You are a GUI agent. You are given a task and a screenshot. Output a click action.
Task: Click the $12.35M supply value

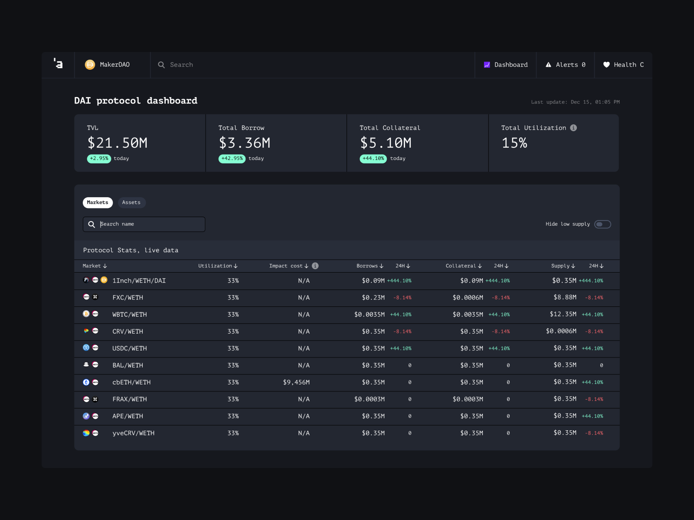pos(563,314)
